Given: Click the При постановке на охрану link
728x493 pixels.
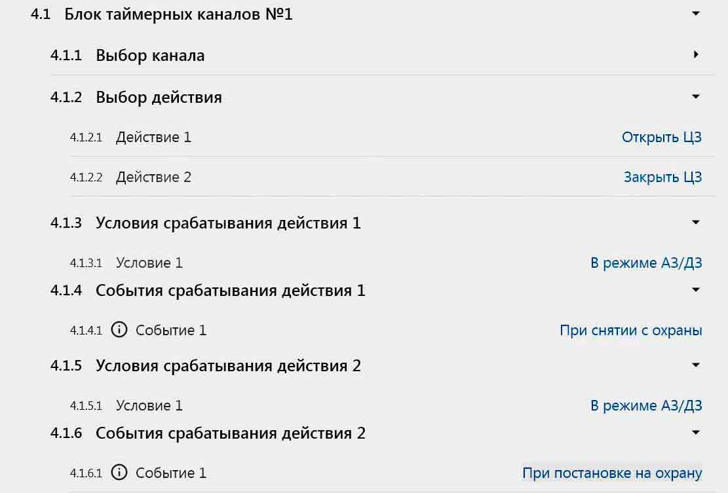Looking at the screenshot, I should [612, 473].
